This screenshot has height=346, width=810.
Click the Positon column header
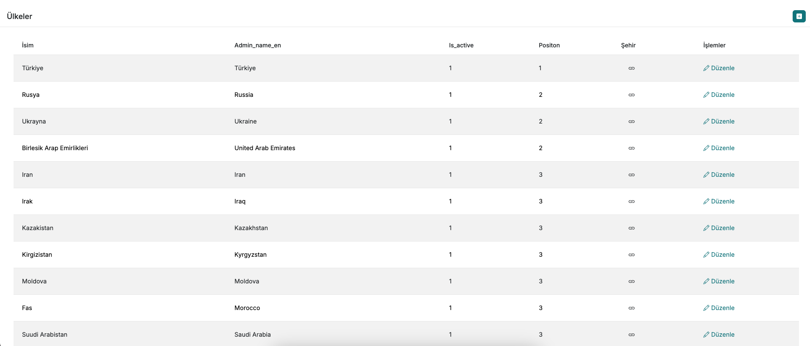point(549,45)
